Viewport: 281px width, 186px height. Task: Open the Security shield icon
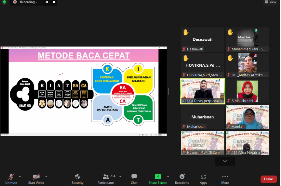tap(77, 177)
